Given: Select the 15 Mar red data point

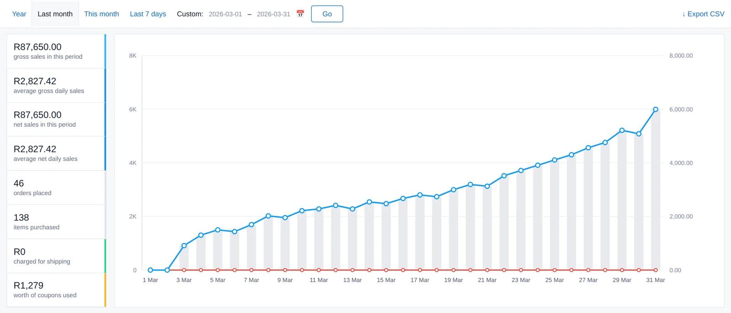Looking at the screenshot, I should 386,270.
